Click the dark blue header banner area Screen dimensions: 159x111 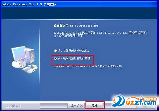[x=79, y=13]
